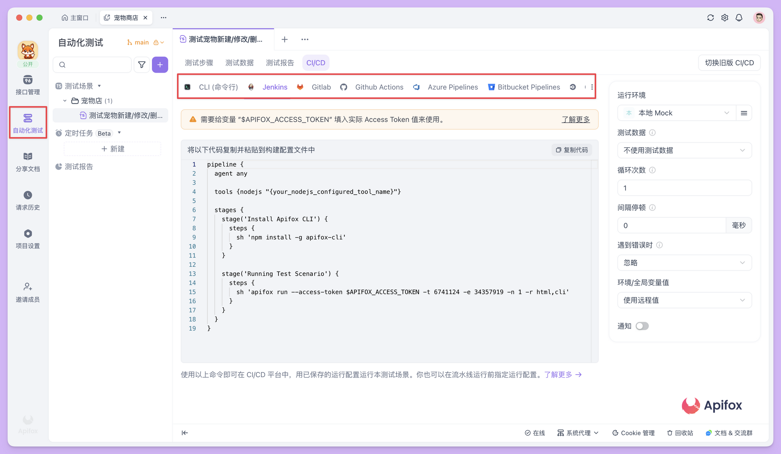Collapse the 宠物商店 folder in test scenarios
781x454 pixels.
pyautogui.click(x=65, y=100)
